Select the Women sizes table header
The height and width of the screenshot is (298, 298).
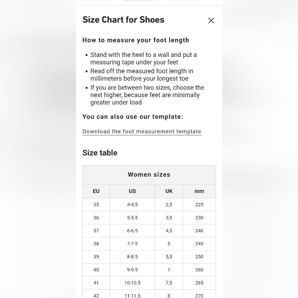pyautogui.click(x=149, y=175)
